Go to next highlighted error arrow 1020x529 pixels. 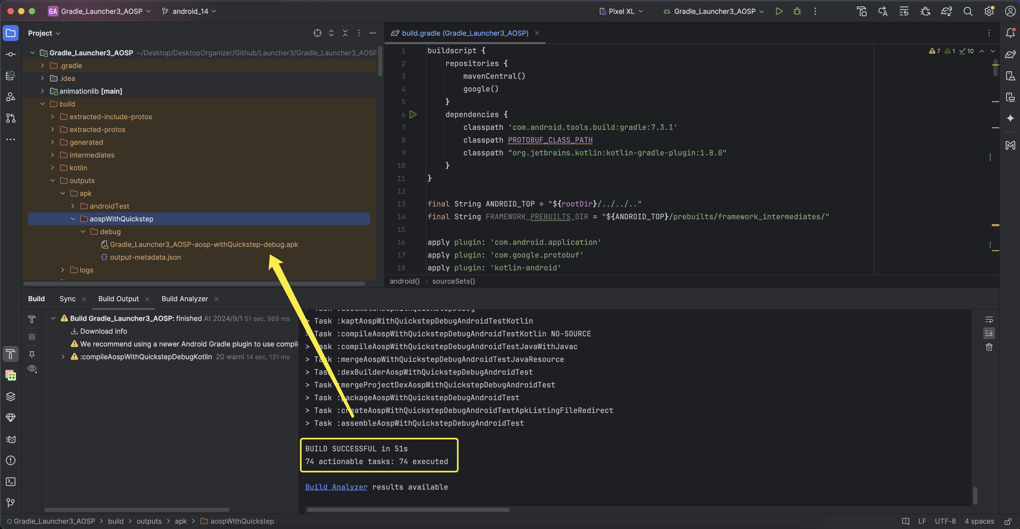click(x=993, y=51)
